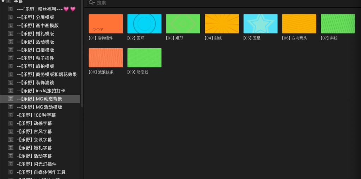Open the --【乐野】活动模版 category
The width and height of the screenshot is (361, 179).
click(40, 42)
